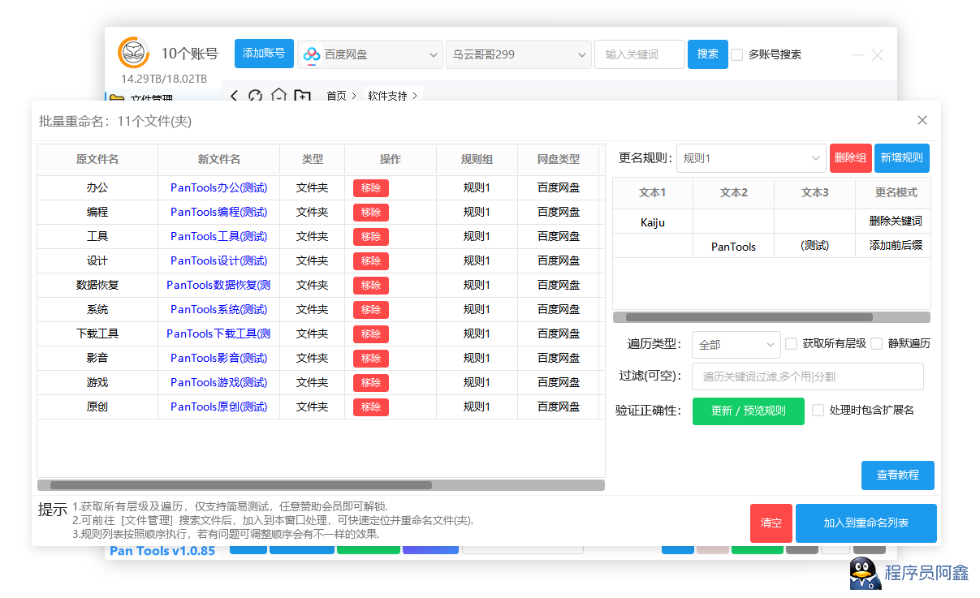Click the home icon in navigation bar

pyautogui.click(x=278, y=96)
